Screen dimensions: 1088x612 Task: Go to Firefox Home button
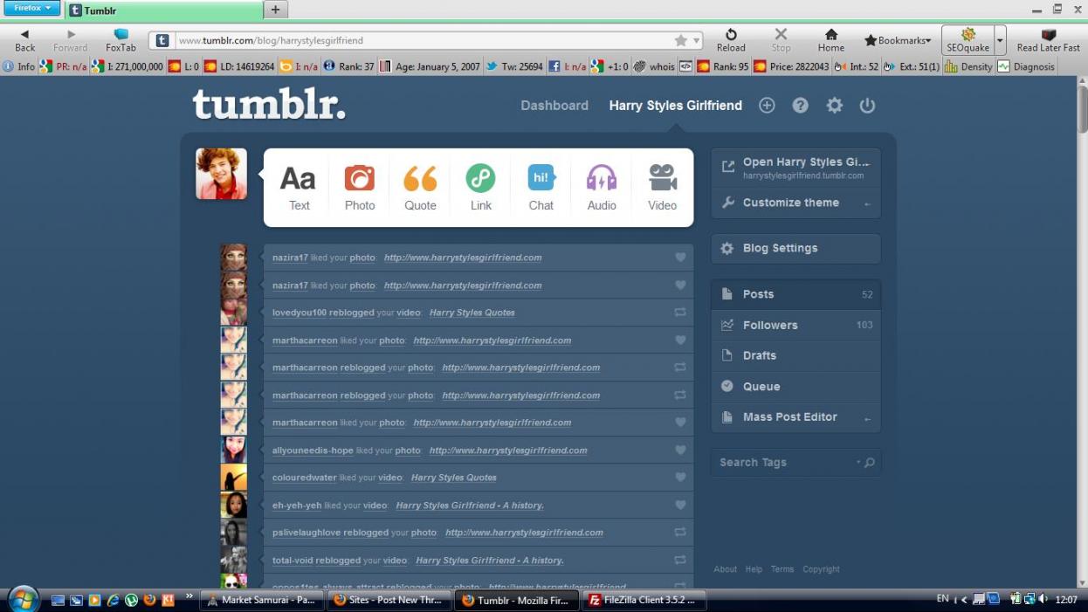[831, 40]
